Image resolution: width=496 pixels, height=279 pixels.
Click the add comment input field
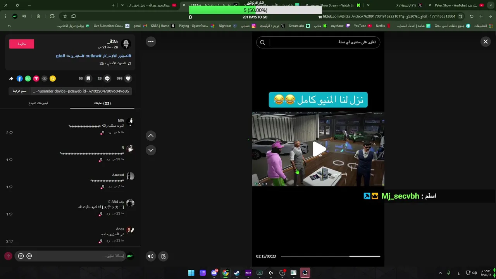(x=70, y=256)
